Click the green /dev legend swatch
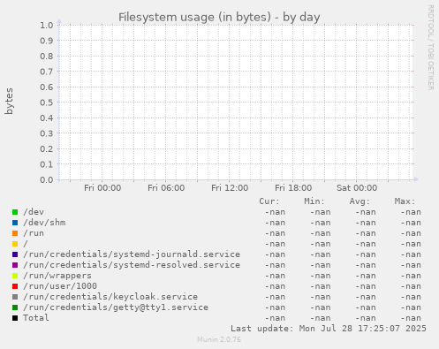 [x=15, y=212]
